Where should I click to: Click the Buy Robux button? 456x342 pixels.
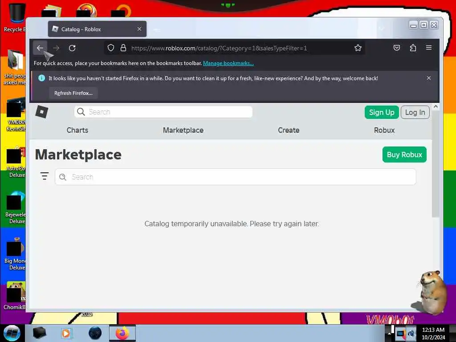404,155
